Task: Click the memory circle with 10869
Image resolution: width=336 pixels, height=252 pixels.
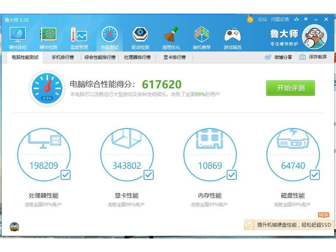Action: click(210, 154)
